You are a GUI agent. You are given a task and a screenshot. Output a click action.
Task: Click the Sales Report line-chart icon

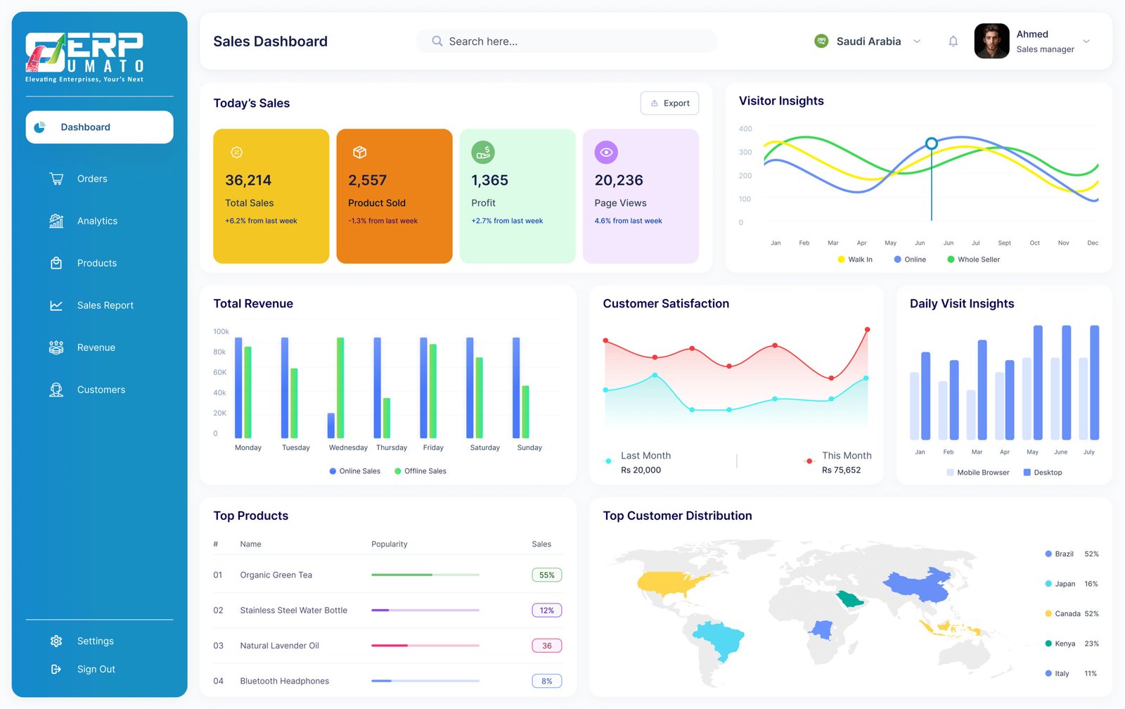(x=56, y=305)
